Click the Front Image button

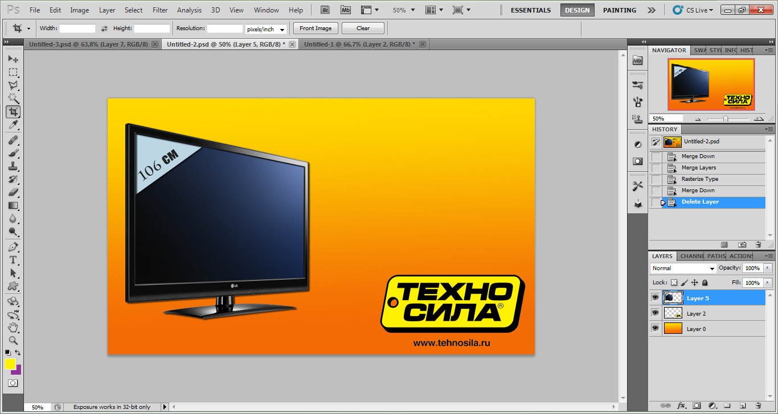pyautogui.click(x=316, y=28)
